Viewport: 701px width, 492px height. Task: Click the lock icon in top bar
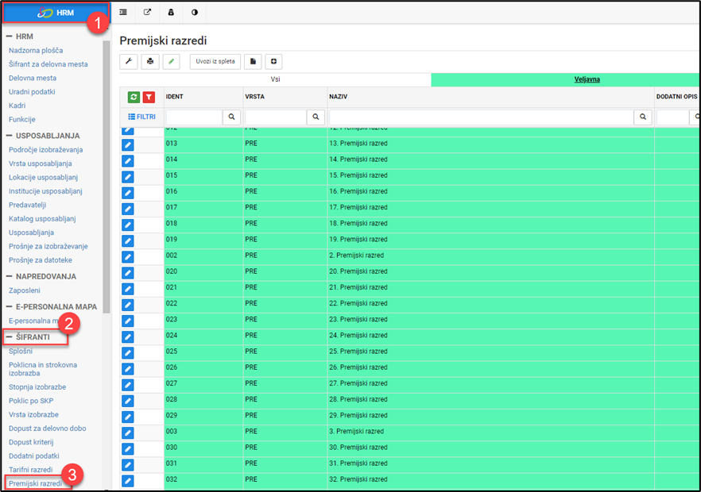(x=171, y=12)
